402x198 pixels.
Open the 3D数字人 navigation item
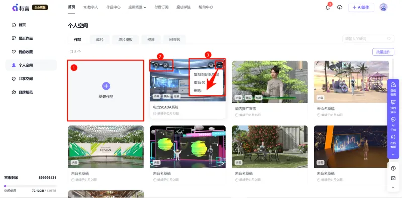(90, 7)
